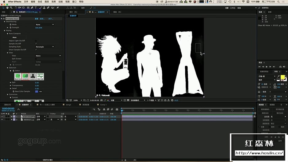Toggle the Strength stopwatch
This screenshot has height=162, width=288.
(x=10, y=27)
